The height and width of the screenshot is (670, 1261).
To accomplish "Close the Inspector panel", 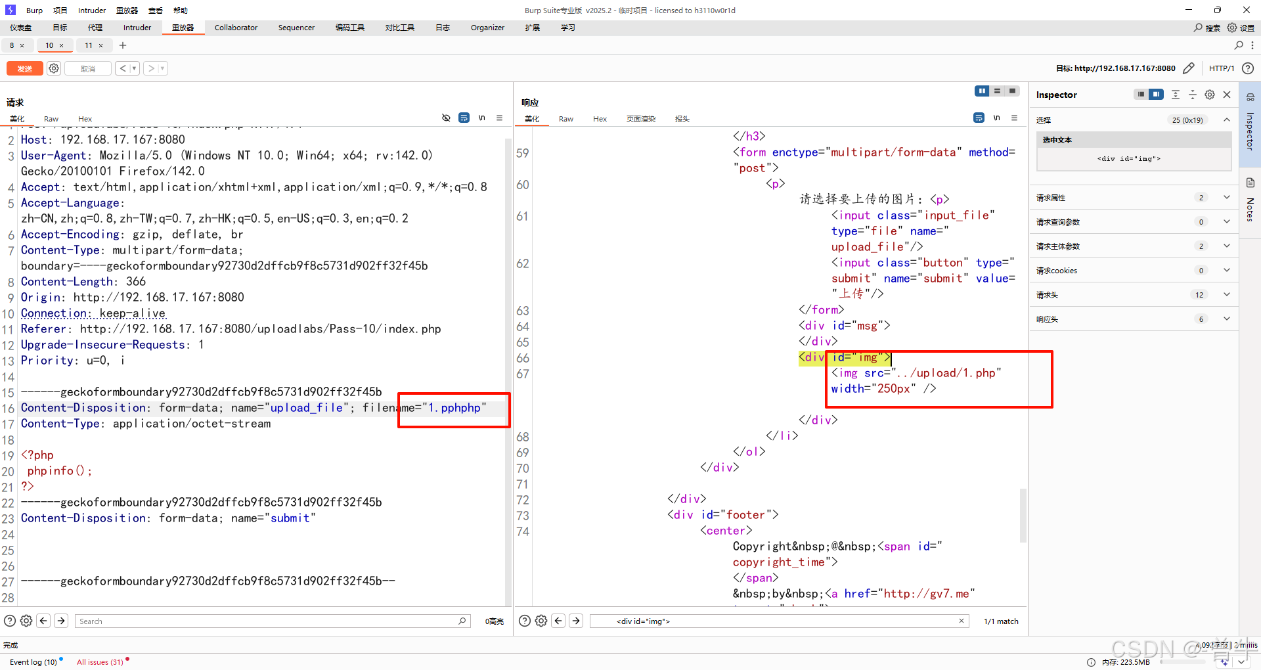I will click(x=1227, y=95).
